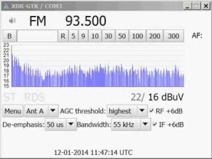Click the ST stereo indicator
This screenshot has width=212, height=159.
click(x=9, y=97)
